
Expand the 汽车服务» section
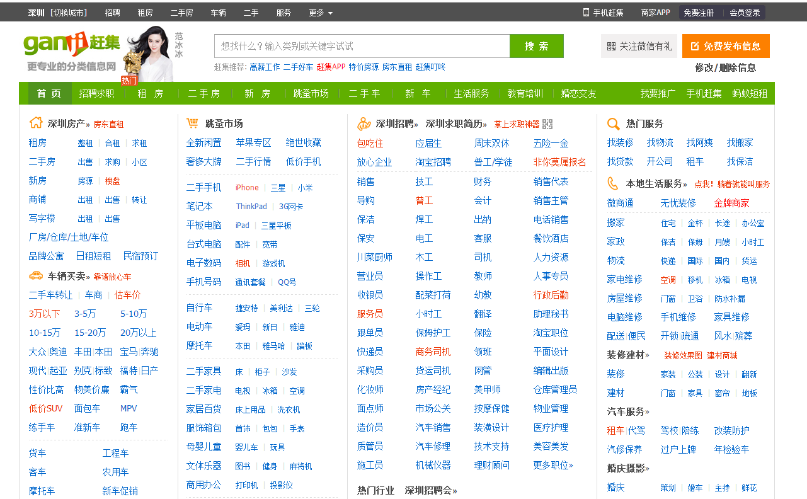click(628, 411)
